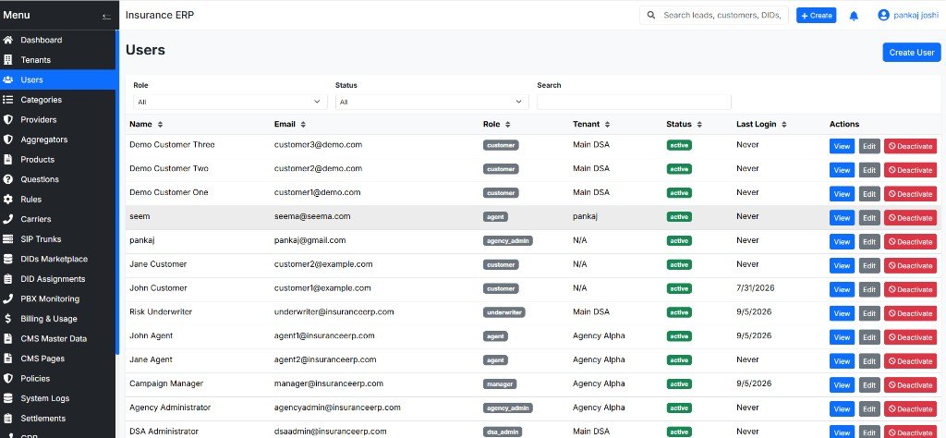Screen dimensions: 946x438
Task: Click the Policies shield icon
Action: coord(7,378)
